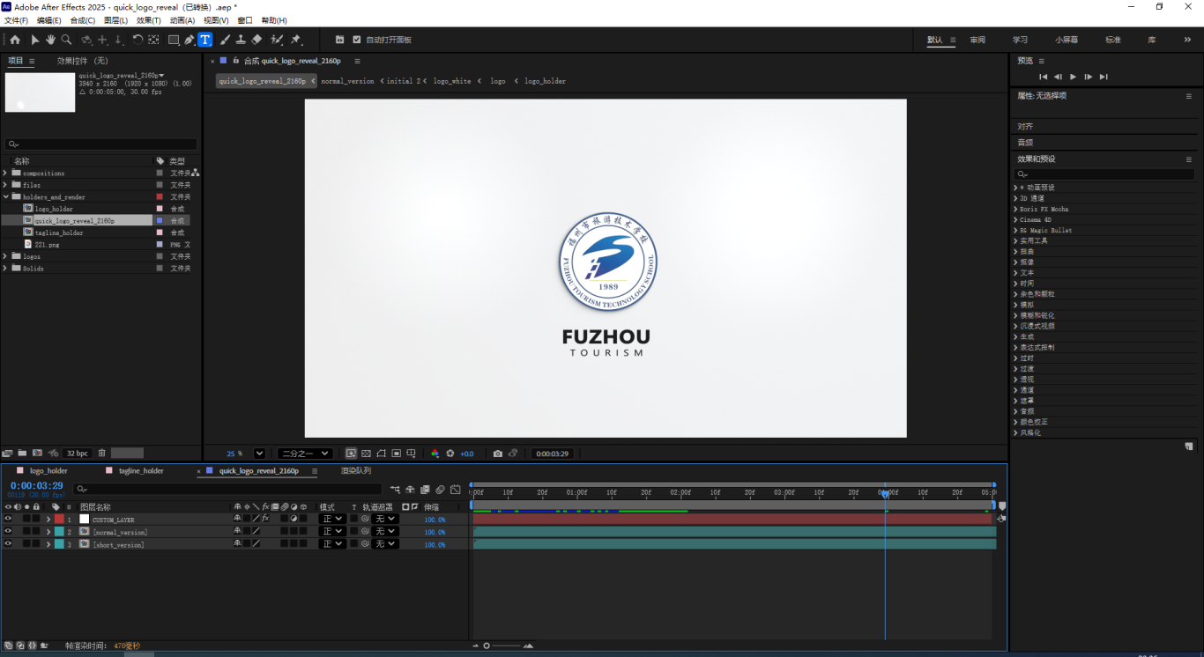Take a snapshot with the camera icon
Screen dimensions: 1204x657
coord(498,454)
